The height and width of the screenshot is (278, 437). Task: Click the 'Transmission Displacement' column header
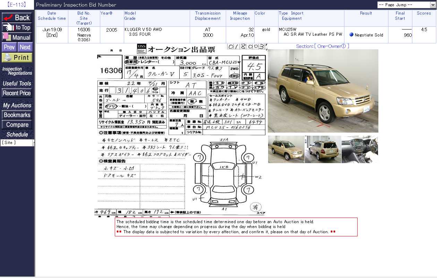(x=208, y=16)
